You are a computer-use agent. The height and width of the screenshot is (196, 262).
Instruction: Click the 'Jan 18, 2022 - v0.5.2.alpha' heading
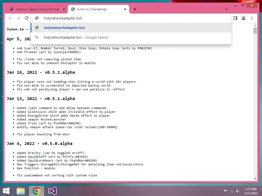pos(41,72)
